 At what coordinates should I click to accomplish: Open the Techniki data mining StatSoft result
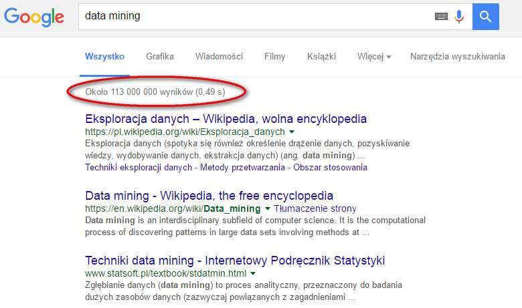click(235, 261)
